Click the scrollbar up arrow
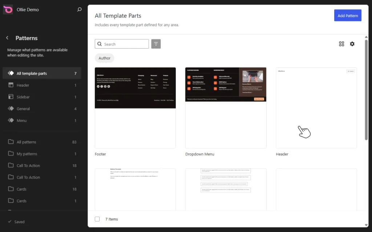372x232 pixels. point(366,37)
